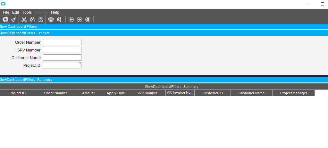
Task: Sort by Project ID column header
Action: click(x=18, y=93)
